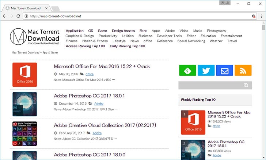Open a new tab button

[x=56, y=8]
